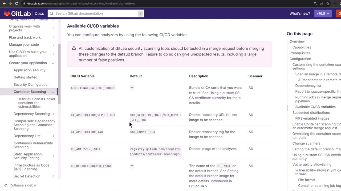Open Docs home in the header
Image resolution: width=341 pixels, height=191 pixels.
coord(39,14)
